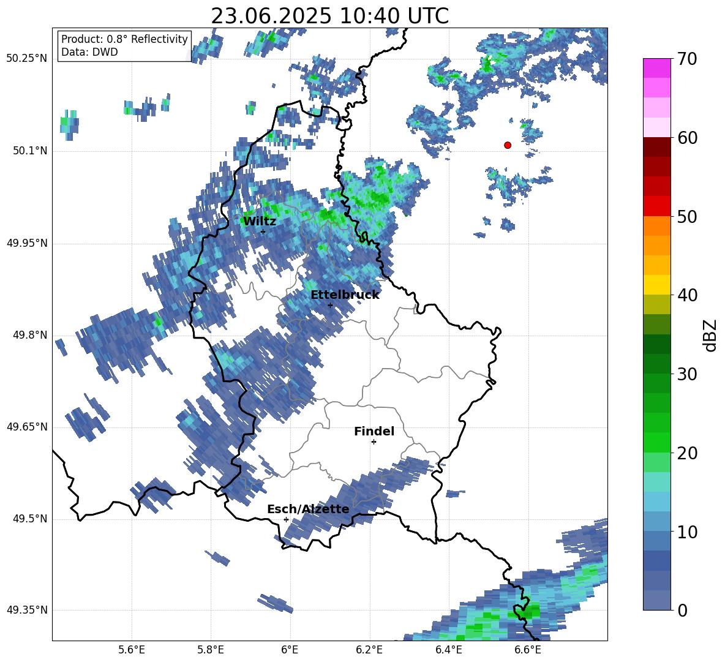This screenshot has height=662, width=725.
Task: Click the 50.25°N latitude label
Action: pos(27,59)
